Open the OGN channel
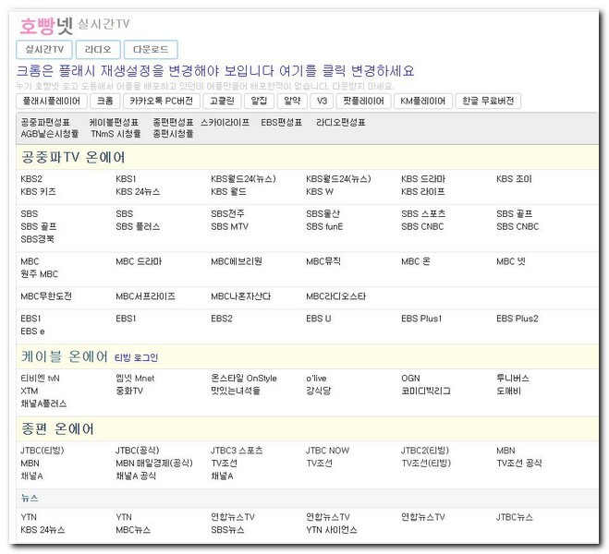This screenshot has height=554, width=609. click(x=410, y=379)
